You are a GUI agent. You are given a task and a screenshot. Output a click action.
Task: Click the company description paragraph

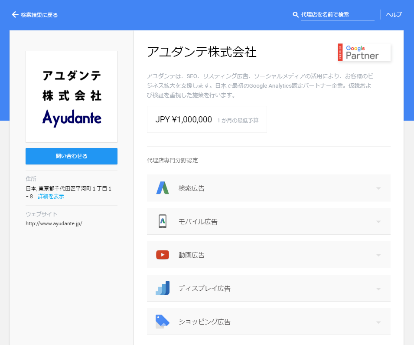click(x=260, y=85)
